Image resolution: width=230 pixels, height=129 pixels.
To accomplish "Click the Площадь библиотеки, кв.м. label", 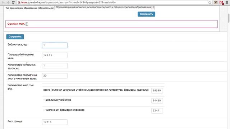I will tap(21, 56).
